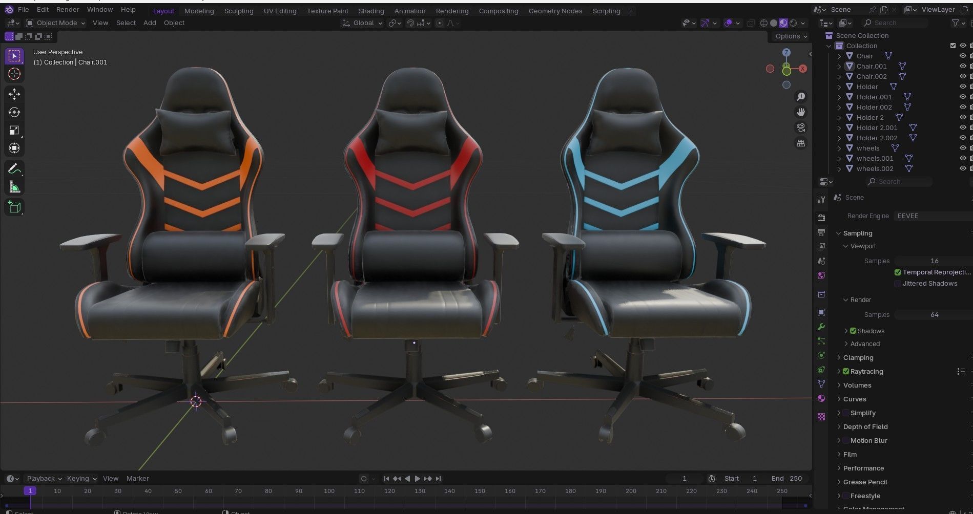The image size is (973, 514).
Task: Open the viewport Options dropdown
Action: coord(791,36)
